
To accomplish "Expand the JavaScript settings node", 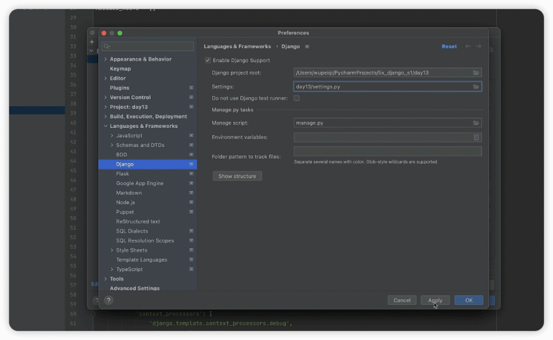I will click(x=112, y=136).
